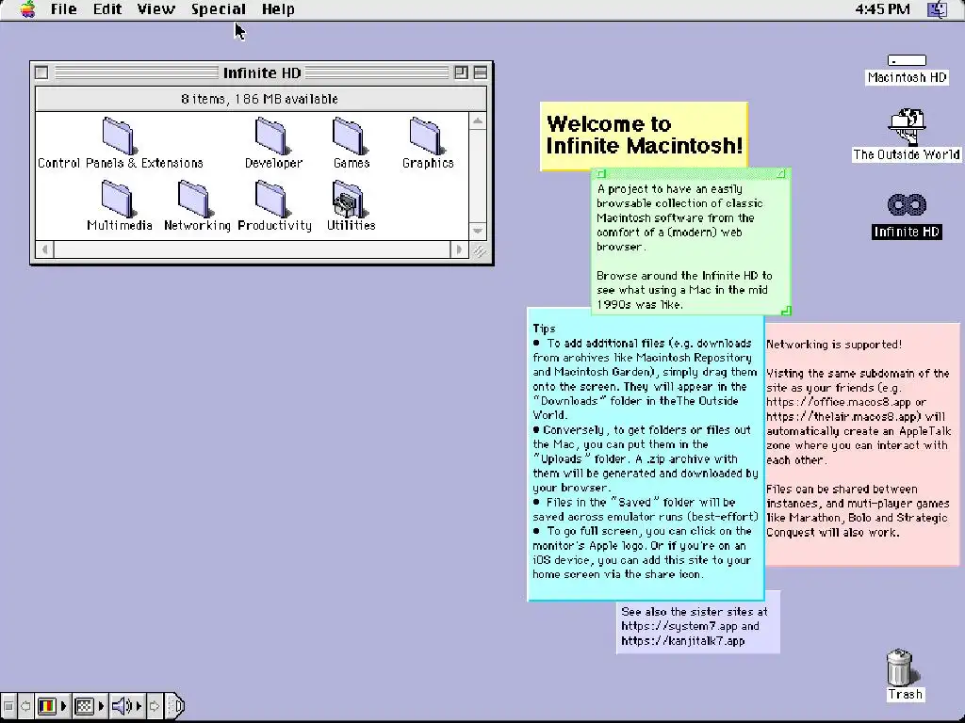Click the 'Welcome to Infinite Macintosh!' yellow note

click(644, 136)
